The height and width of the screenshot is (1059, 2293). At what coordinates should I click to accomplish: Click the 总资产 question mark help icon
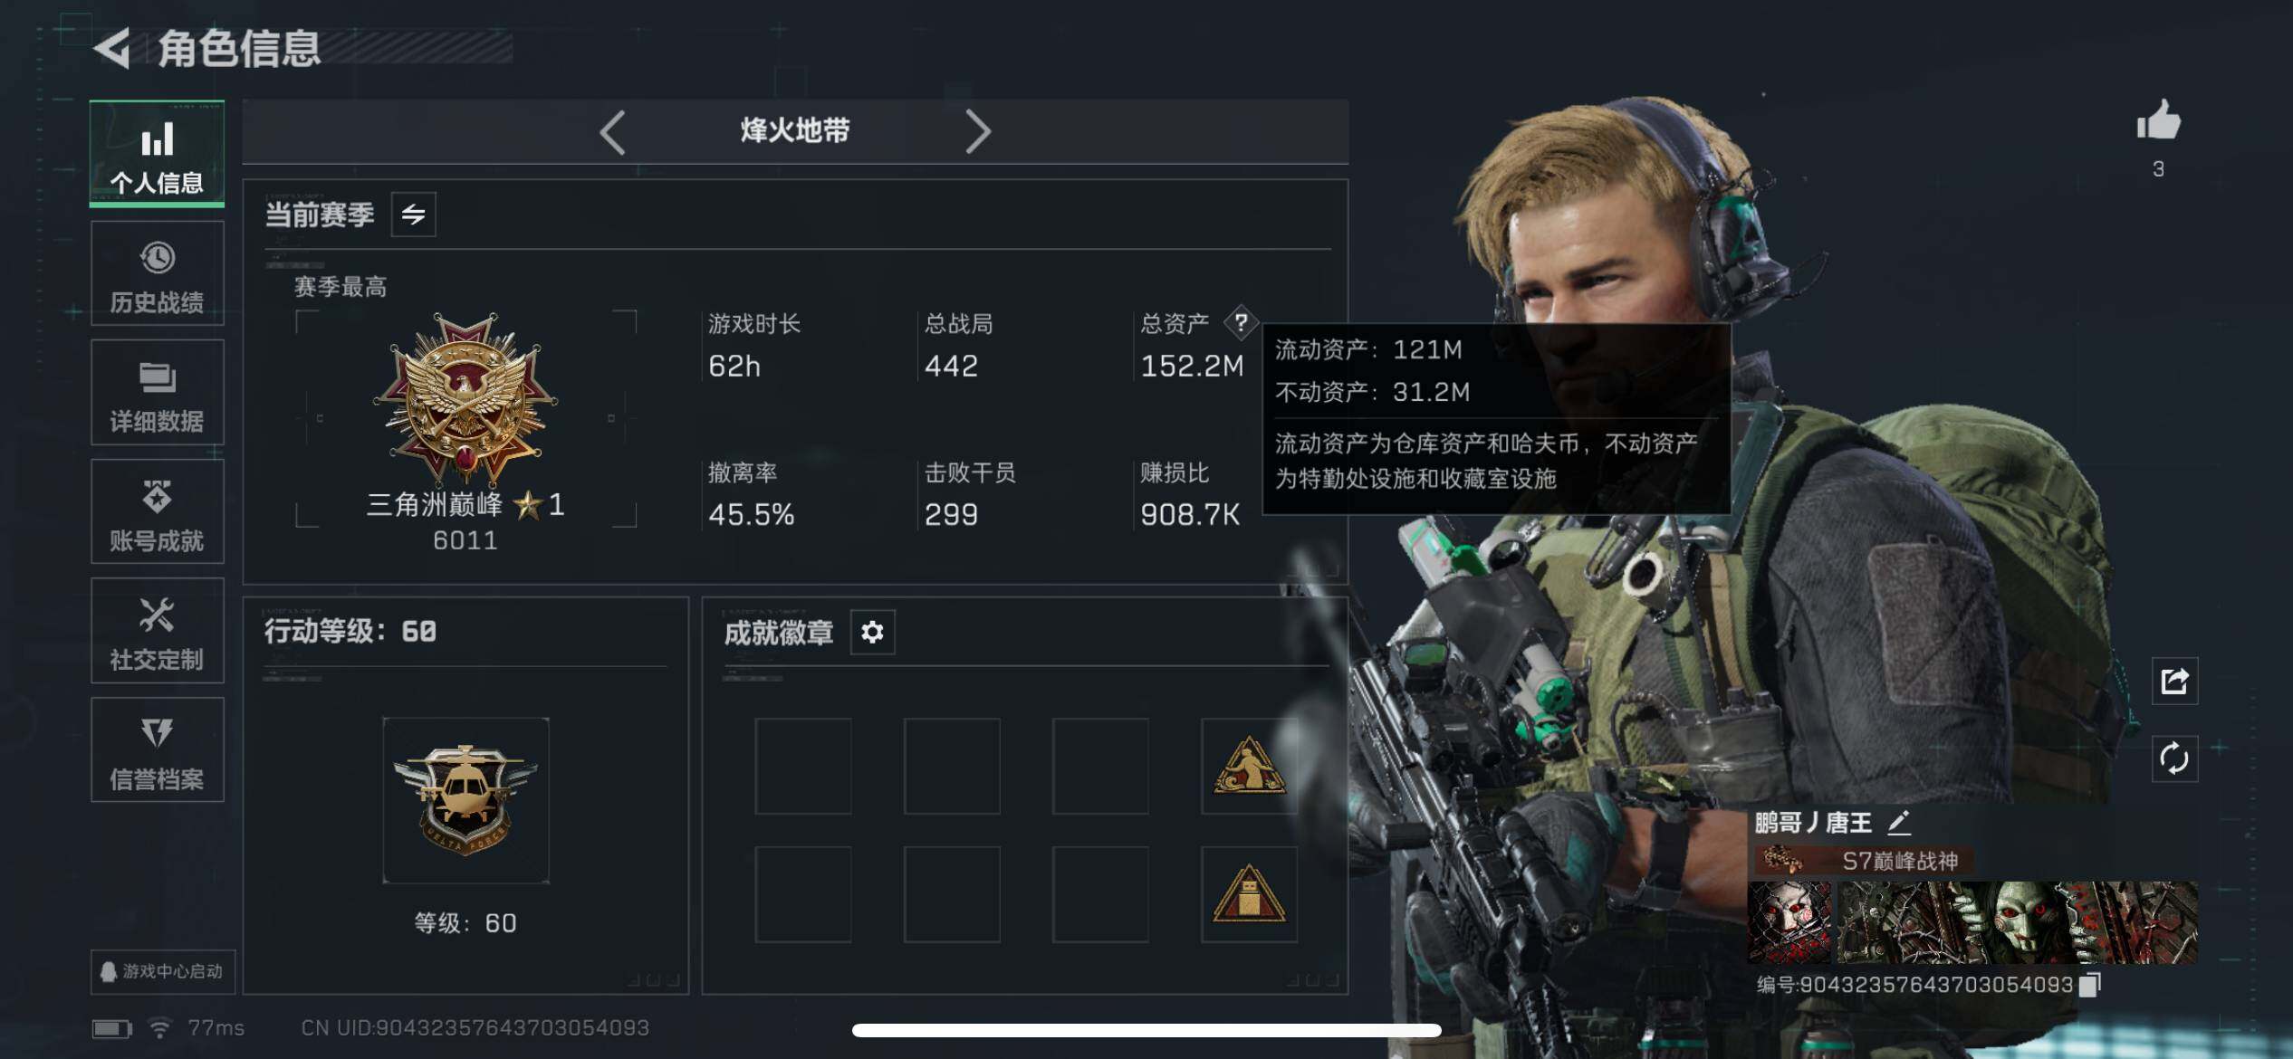[x=1241, y=322]
